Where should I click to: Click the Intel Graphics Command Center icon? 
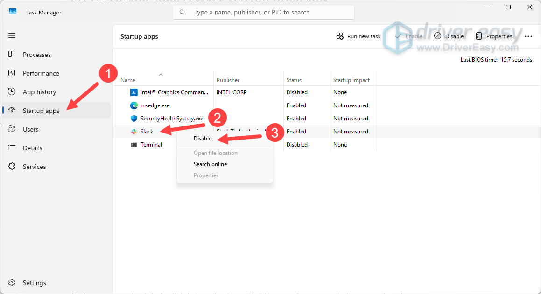[x=134, y=92]
